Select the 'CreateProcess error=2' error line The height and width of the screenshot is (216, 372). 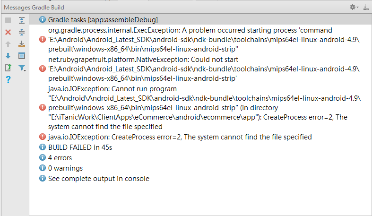click(180, 137)
